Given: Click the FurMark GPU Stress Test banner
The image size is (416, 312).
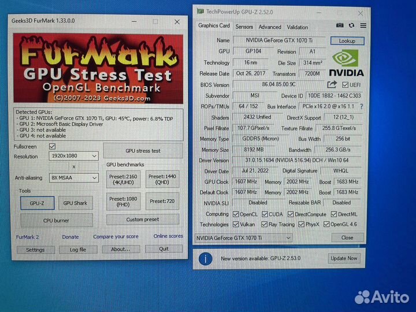Looking at the screenshot, I should tap(98, 68).
